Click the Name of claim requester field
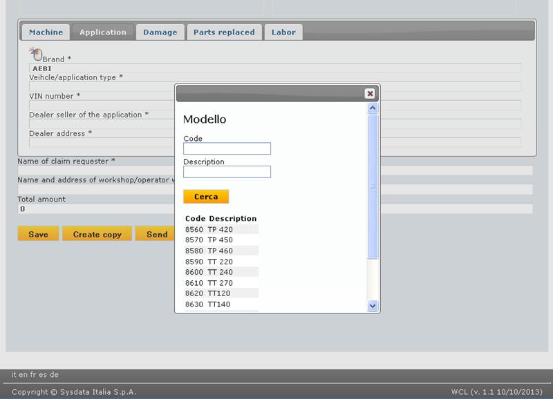 pos(275,171)
